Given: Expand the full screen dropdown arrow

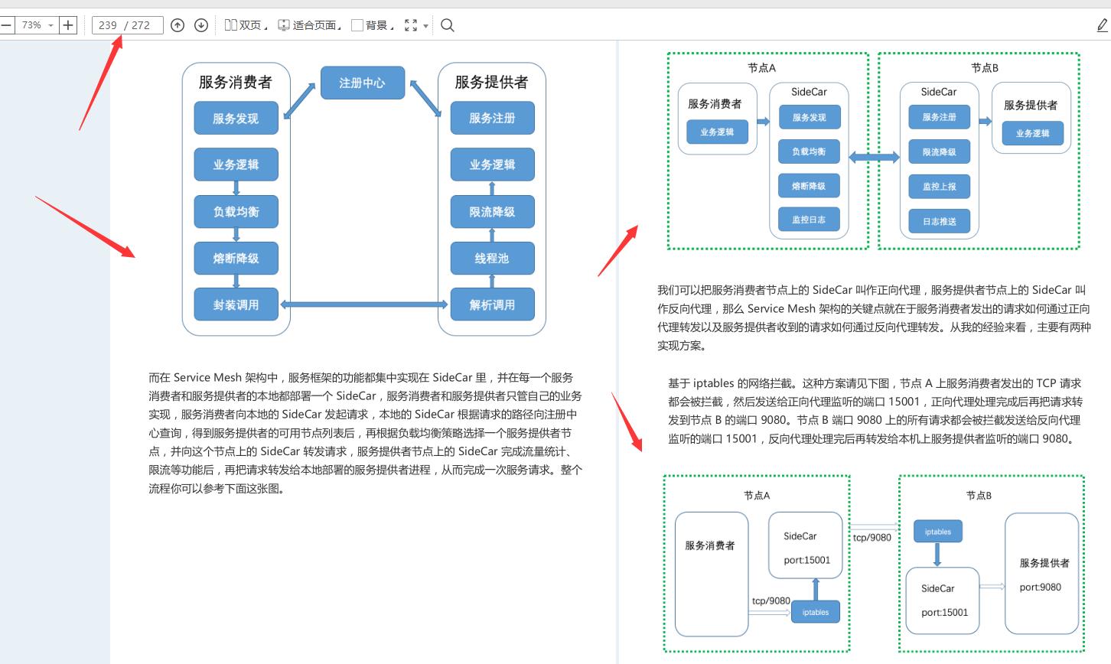Looking at the screenshot, I should tap(426, 26).
